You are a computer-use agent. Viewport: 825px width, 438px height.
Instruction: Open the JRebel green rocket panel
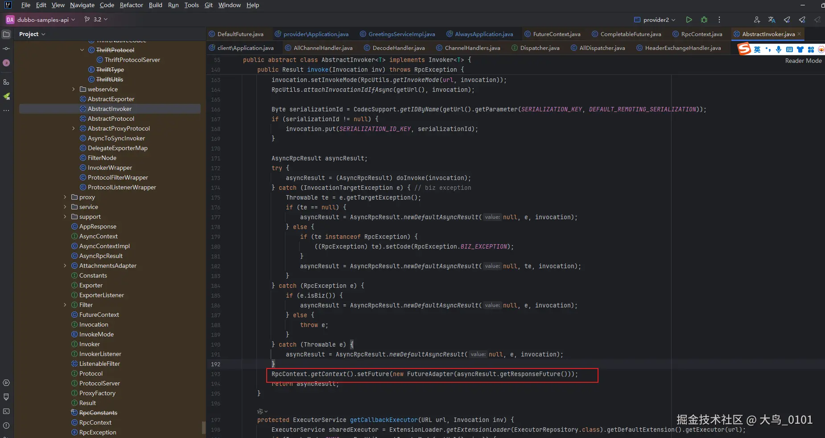pyautogui.click(x=6, y=96)
